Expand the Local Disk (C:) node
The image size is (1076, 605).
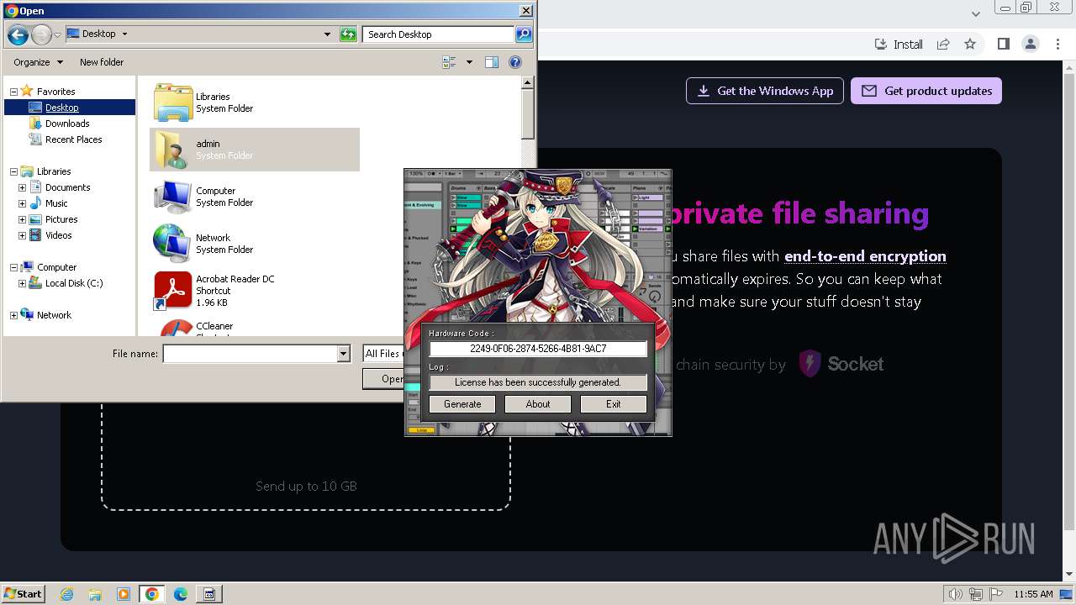click(22, 283)
